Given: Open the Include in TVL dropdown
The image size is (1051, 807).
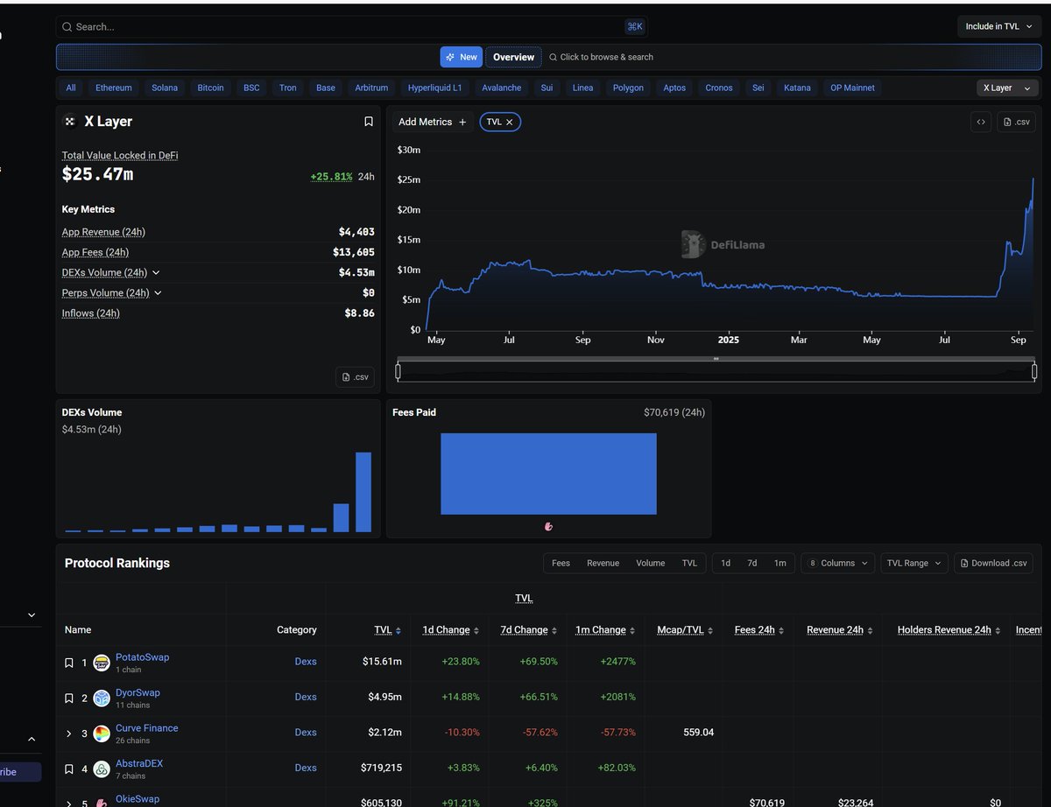Looking at the screenshot, I should point(998,26).
